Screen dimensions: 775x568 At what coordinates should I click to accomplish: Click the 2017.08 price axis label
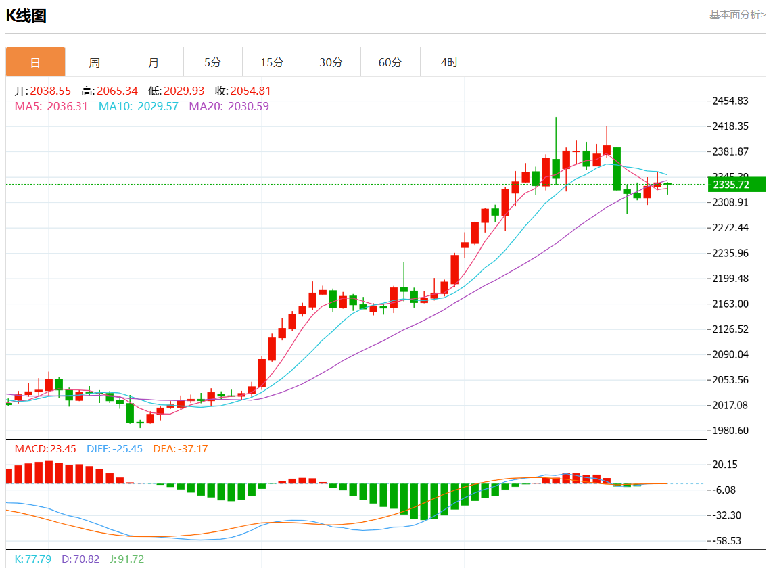coord(730,405)
